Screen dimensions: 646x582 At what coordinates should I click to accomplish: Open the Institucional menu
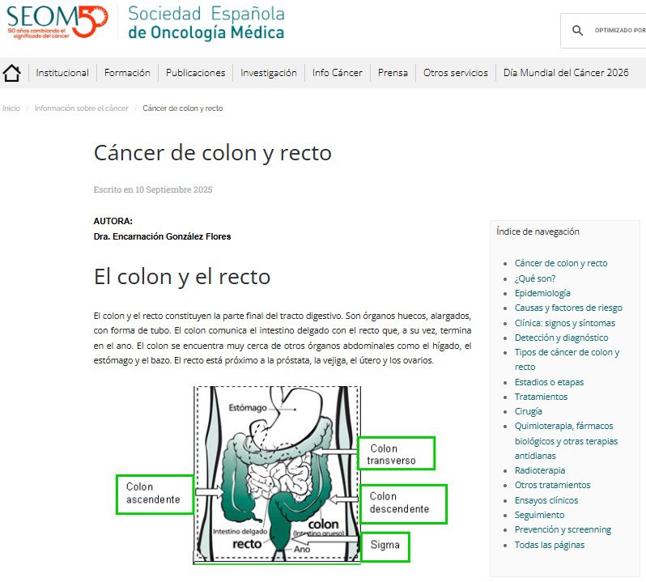62,73
